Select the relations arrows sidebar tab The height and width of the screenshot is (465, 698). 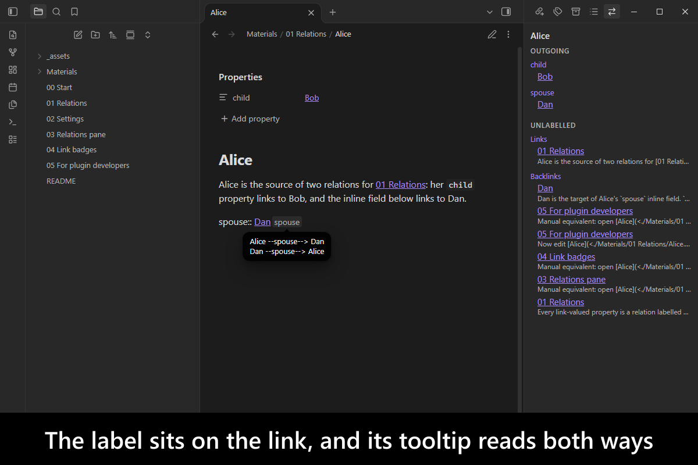[x=612, y=12]
